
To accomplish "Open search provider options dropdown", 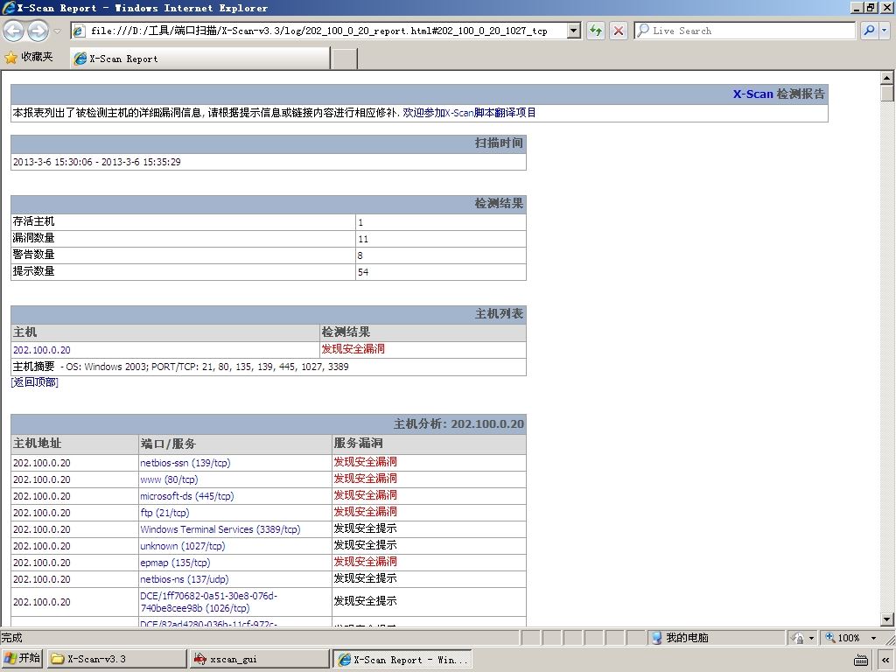I will click(885, 31).
